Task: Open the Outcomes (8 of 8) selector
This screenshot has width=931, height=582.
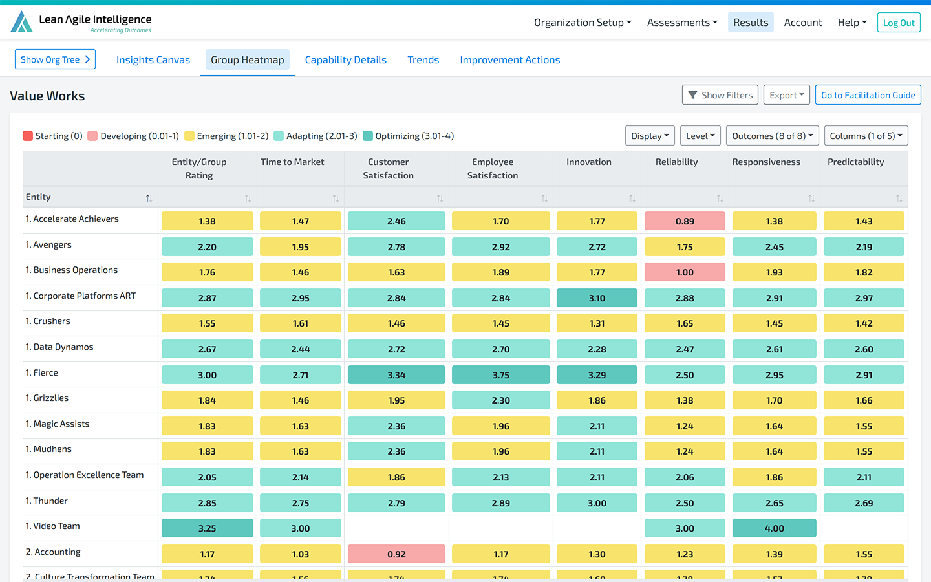Action: (x=772, y=136)
